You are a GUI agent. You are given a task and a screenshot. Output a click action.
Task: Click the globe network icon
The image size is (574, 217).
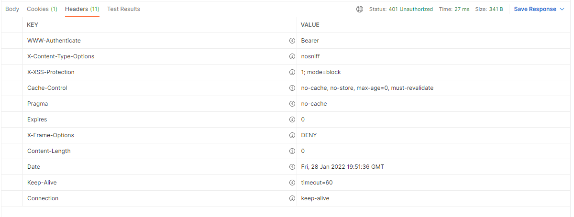(360, 9)
